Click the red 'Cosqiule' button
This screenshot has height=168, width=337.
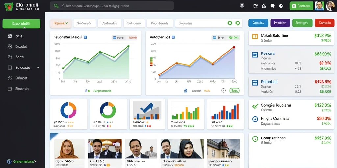coord(324,23)
